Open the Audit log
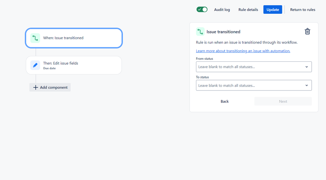Image resolution: width=326 pixels, height=180 pixels. tap(222, 10)
